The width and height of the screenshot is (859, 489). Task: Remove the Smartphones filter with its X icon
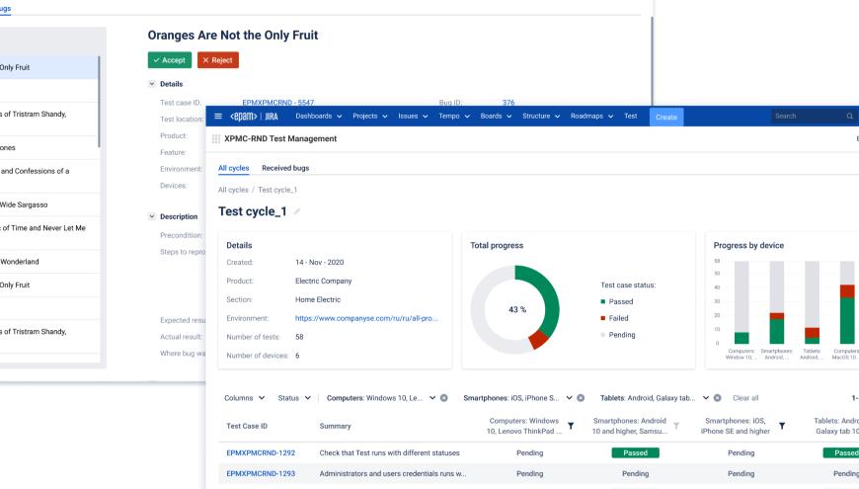[582, 398]
